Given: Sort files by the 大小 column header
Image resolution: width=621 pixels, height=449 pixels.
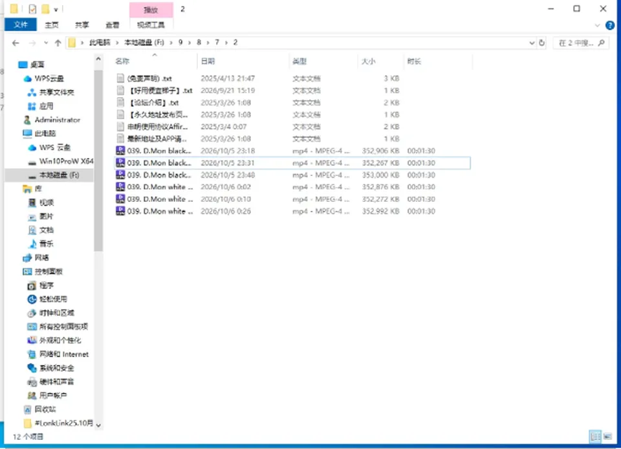Looking at the screenshot, I should [x=368, y=61].
